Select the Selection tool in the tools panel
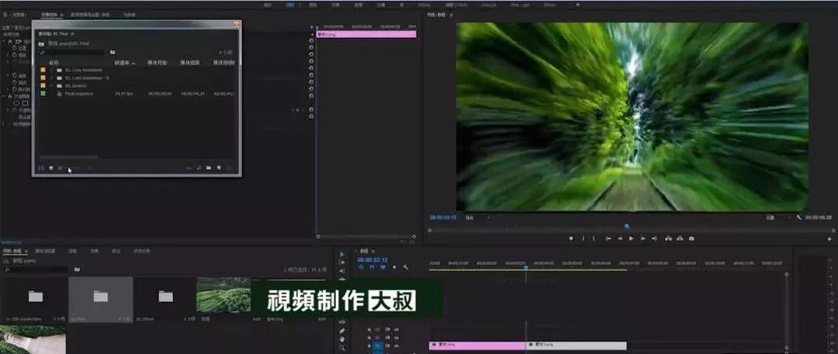Viewport: 838px width, 354px height. 342,254
